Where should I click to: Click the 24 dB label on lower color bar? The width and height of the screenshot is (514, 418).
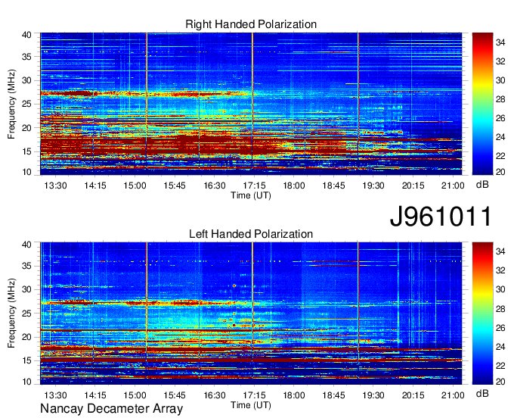500,346
